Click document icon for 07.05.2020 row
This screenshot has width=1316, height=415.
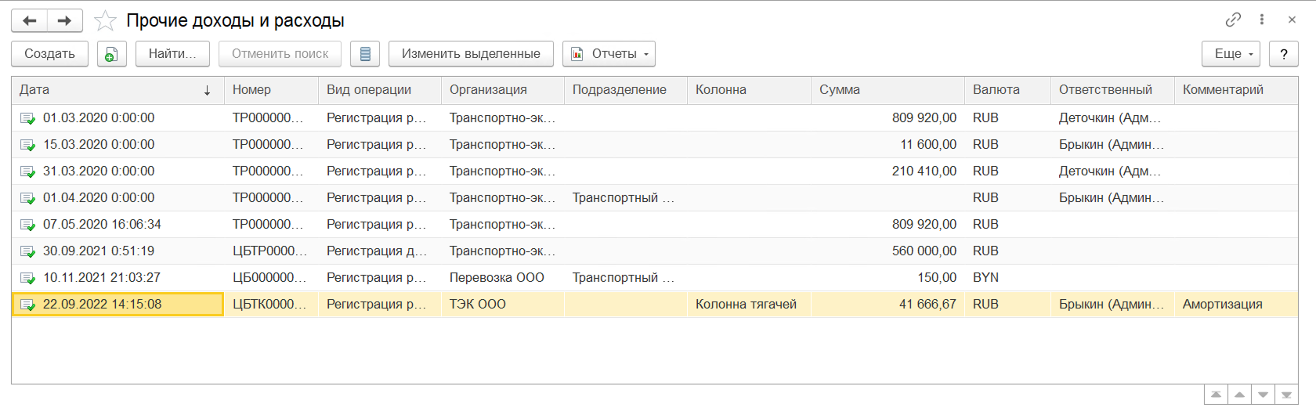pyautogui.click(x=27, y=225)
